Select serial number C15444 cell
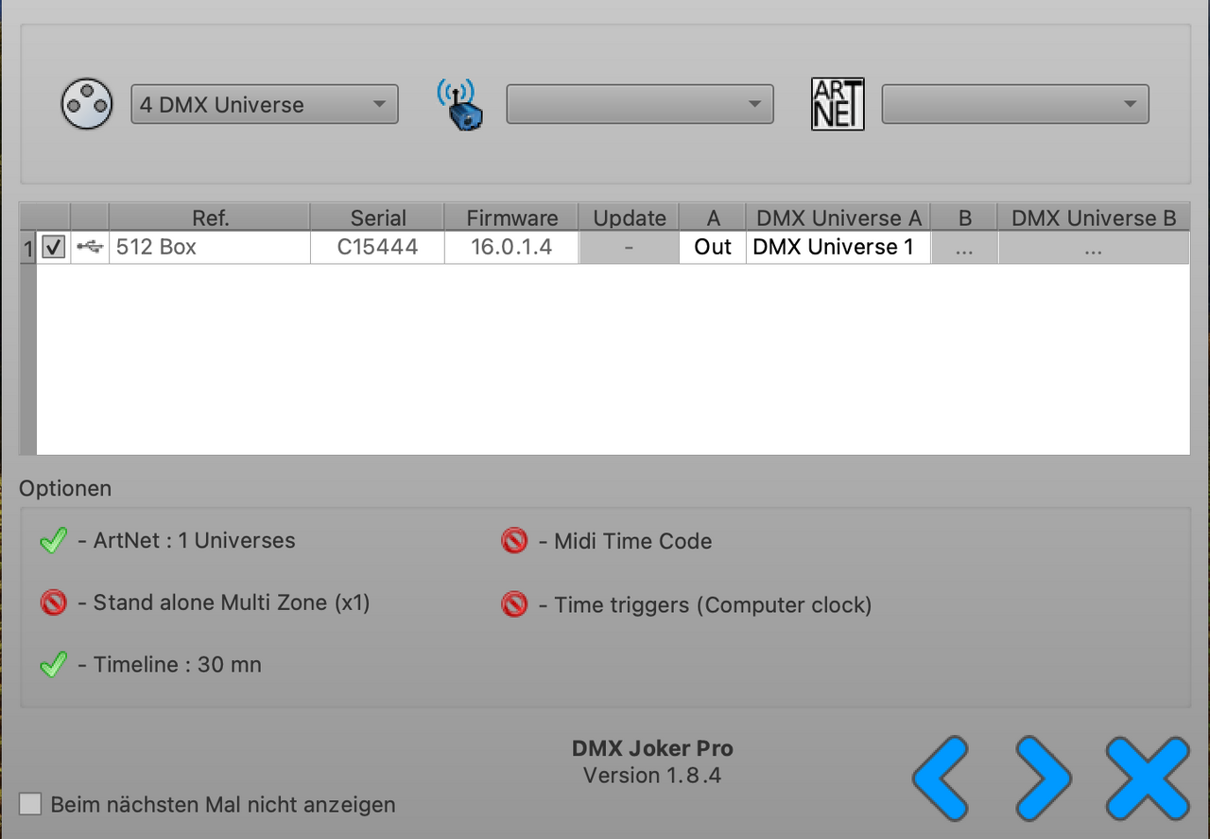 (377, 247)
